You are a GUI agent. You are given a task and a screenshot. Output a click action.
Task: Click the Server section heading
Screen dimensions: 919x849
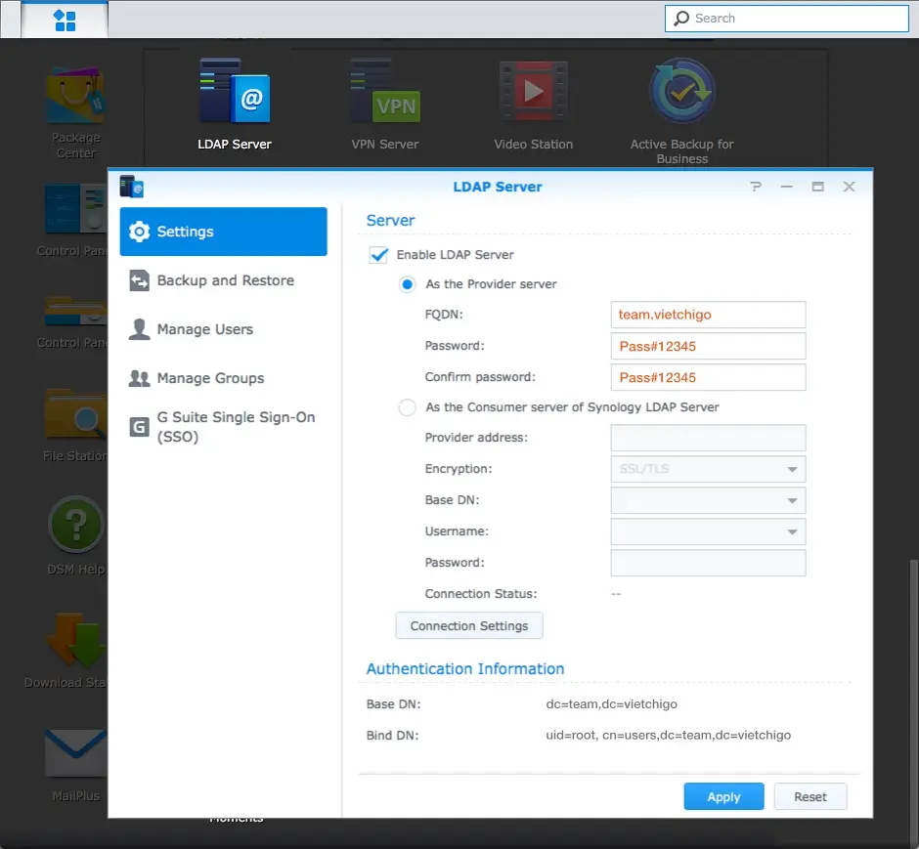tap(390, 221)
